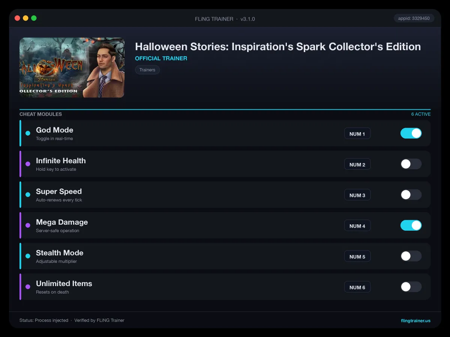Click the purple dot beside Infinite Health
This screenshot has height=337, width=450.
coord(28,164)
